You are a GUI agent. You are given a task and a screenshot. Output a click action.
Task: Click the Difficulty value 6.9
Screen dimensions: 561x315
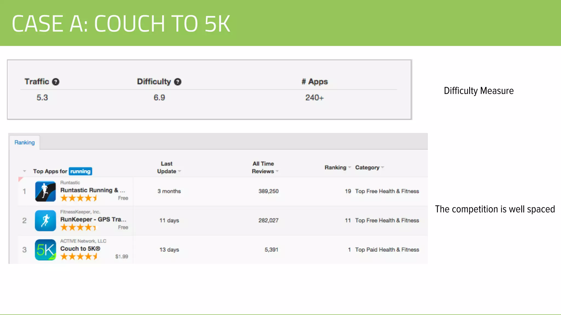coord(159,98)
